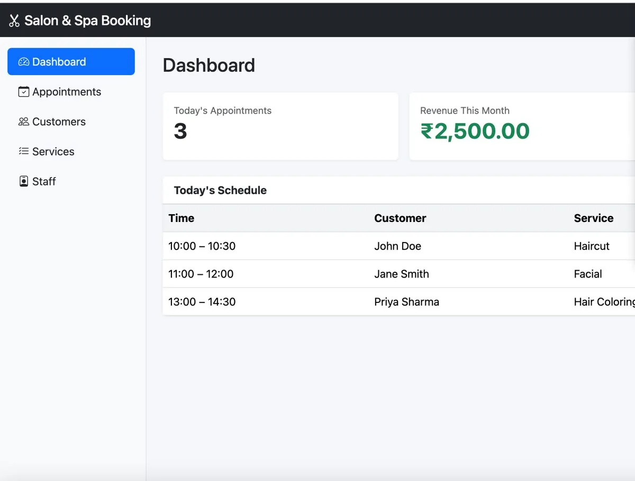Click the appointments count 3
This screenshot has width=635, height=481.
pos(180,132)
